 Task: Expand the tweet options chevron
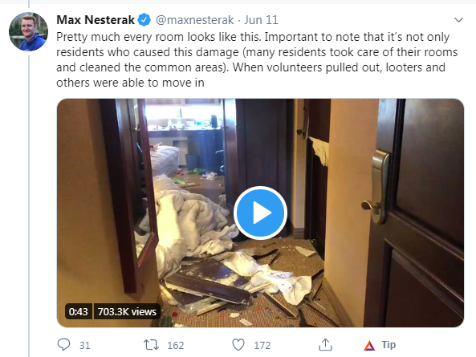pyautogui.click(x=458, y=20)
